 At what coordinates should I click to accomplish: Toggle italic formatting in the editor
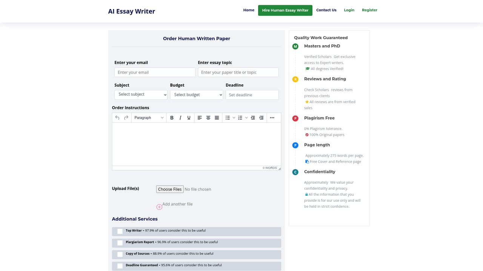pyautogui.click(x=180, y=118)
